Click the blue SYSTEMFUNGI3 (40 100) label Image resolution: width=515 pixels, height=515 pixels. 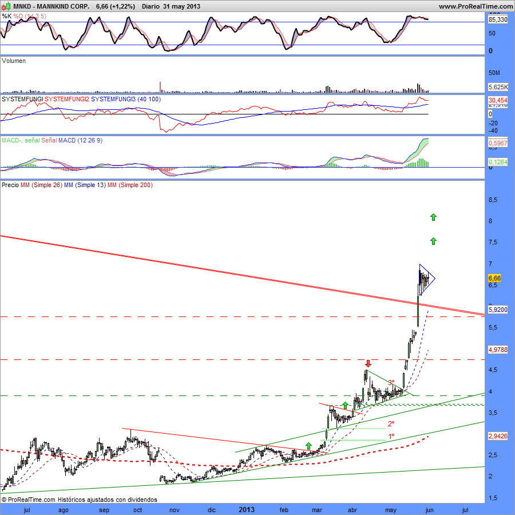pyautogui.click(x=126, y=99)
